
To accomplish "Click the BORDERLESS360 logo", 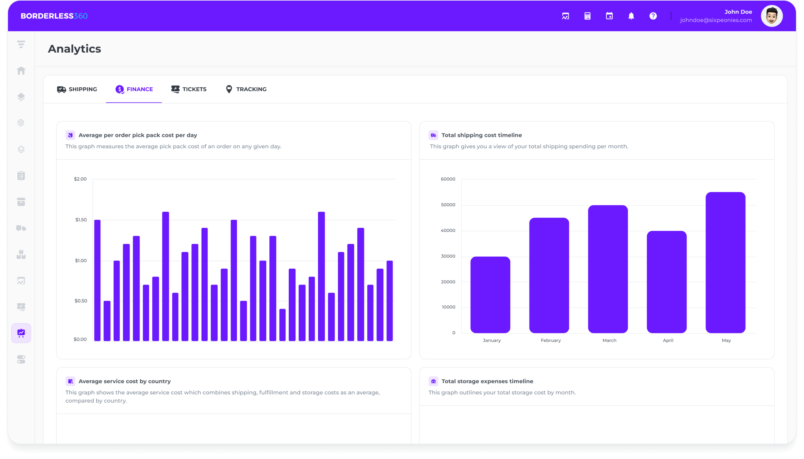I will click(x=54, y=16).
